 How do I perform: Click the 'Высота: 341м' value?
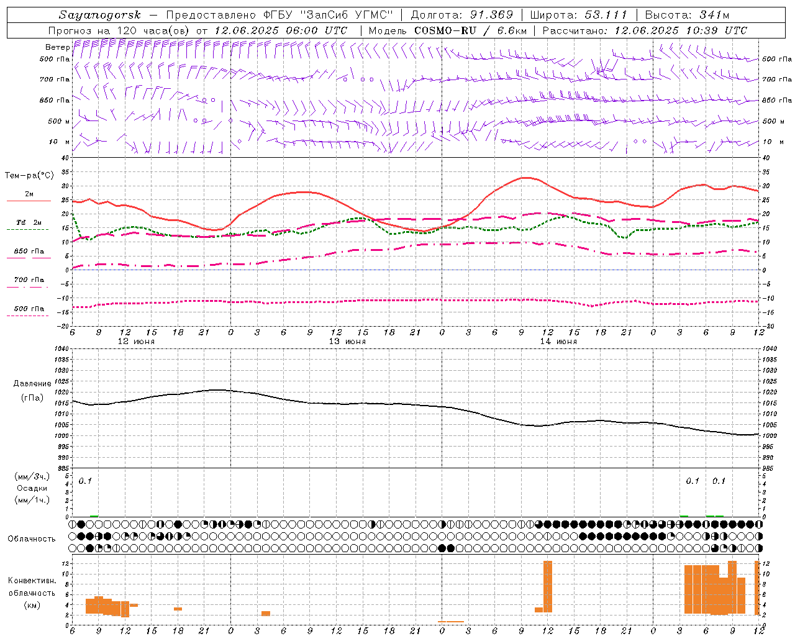(x=687, y=15)
